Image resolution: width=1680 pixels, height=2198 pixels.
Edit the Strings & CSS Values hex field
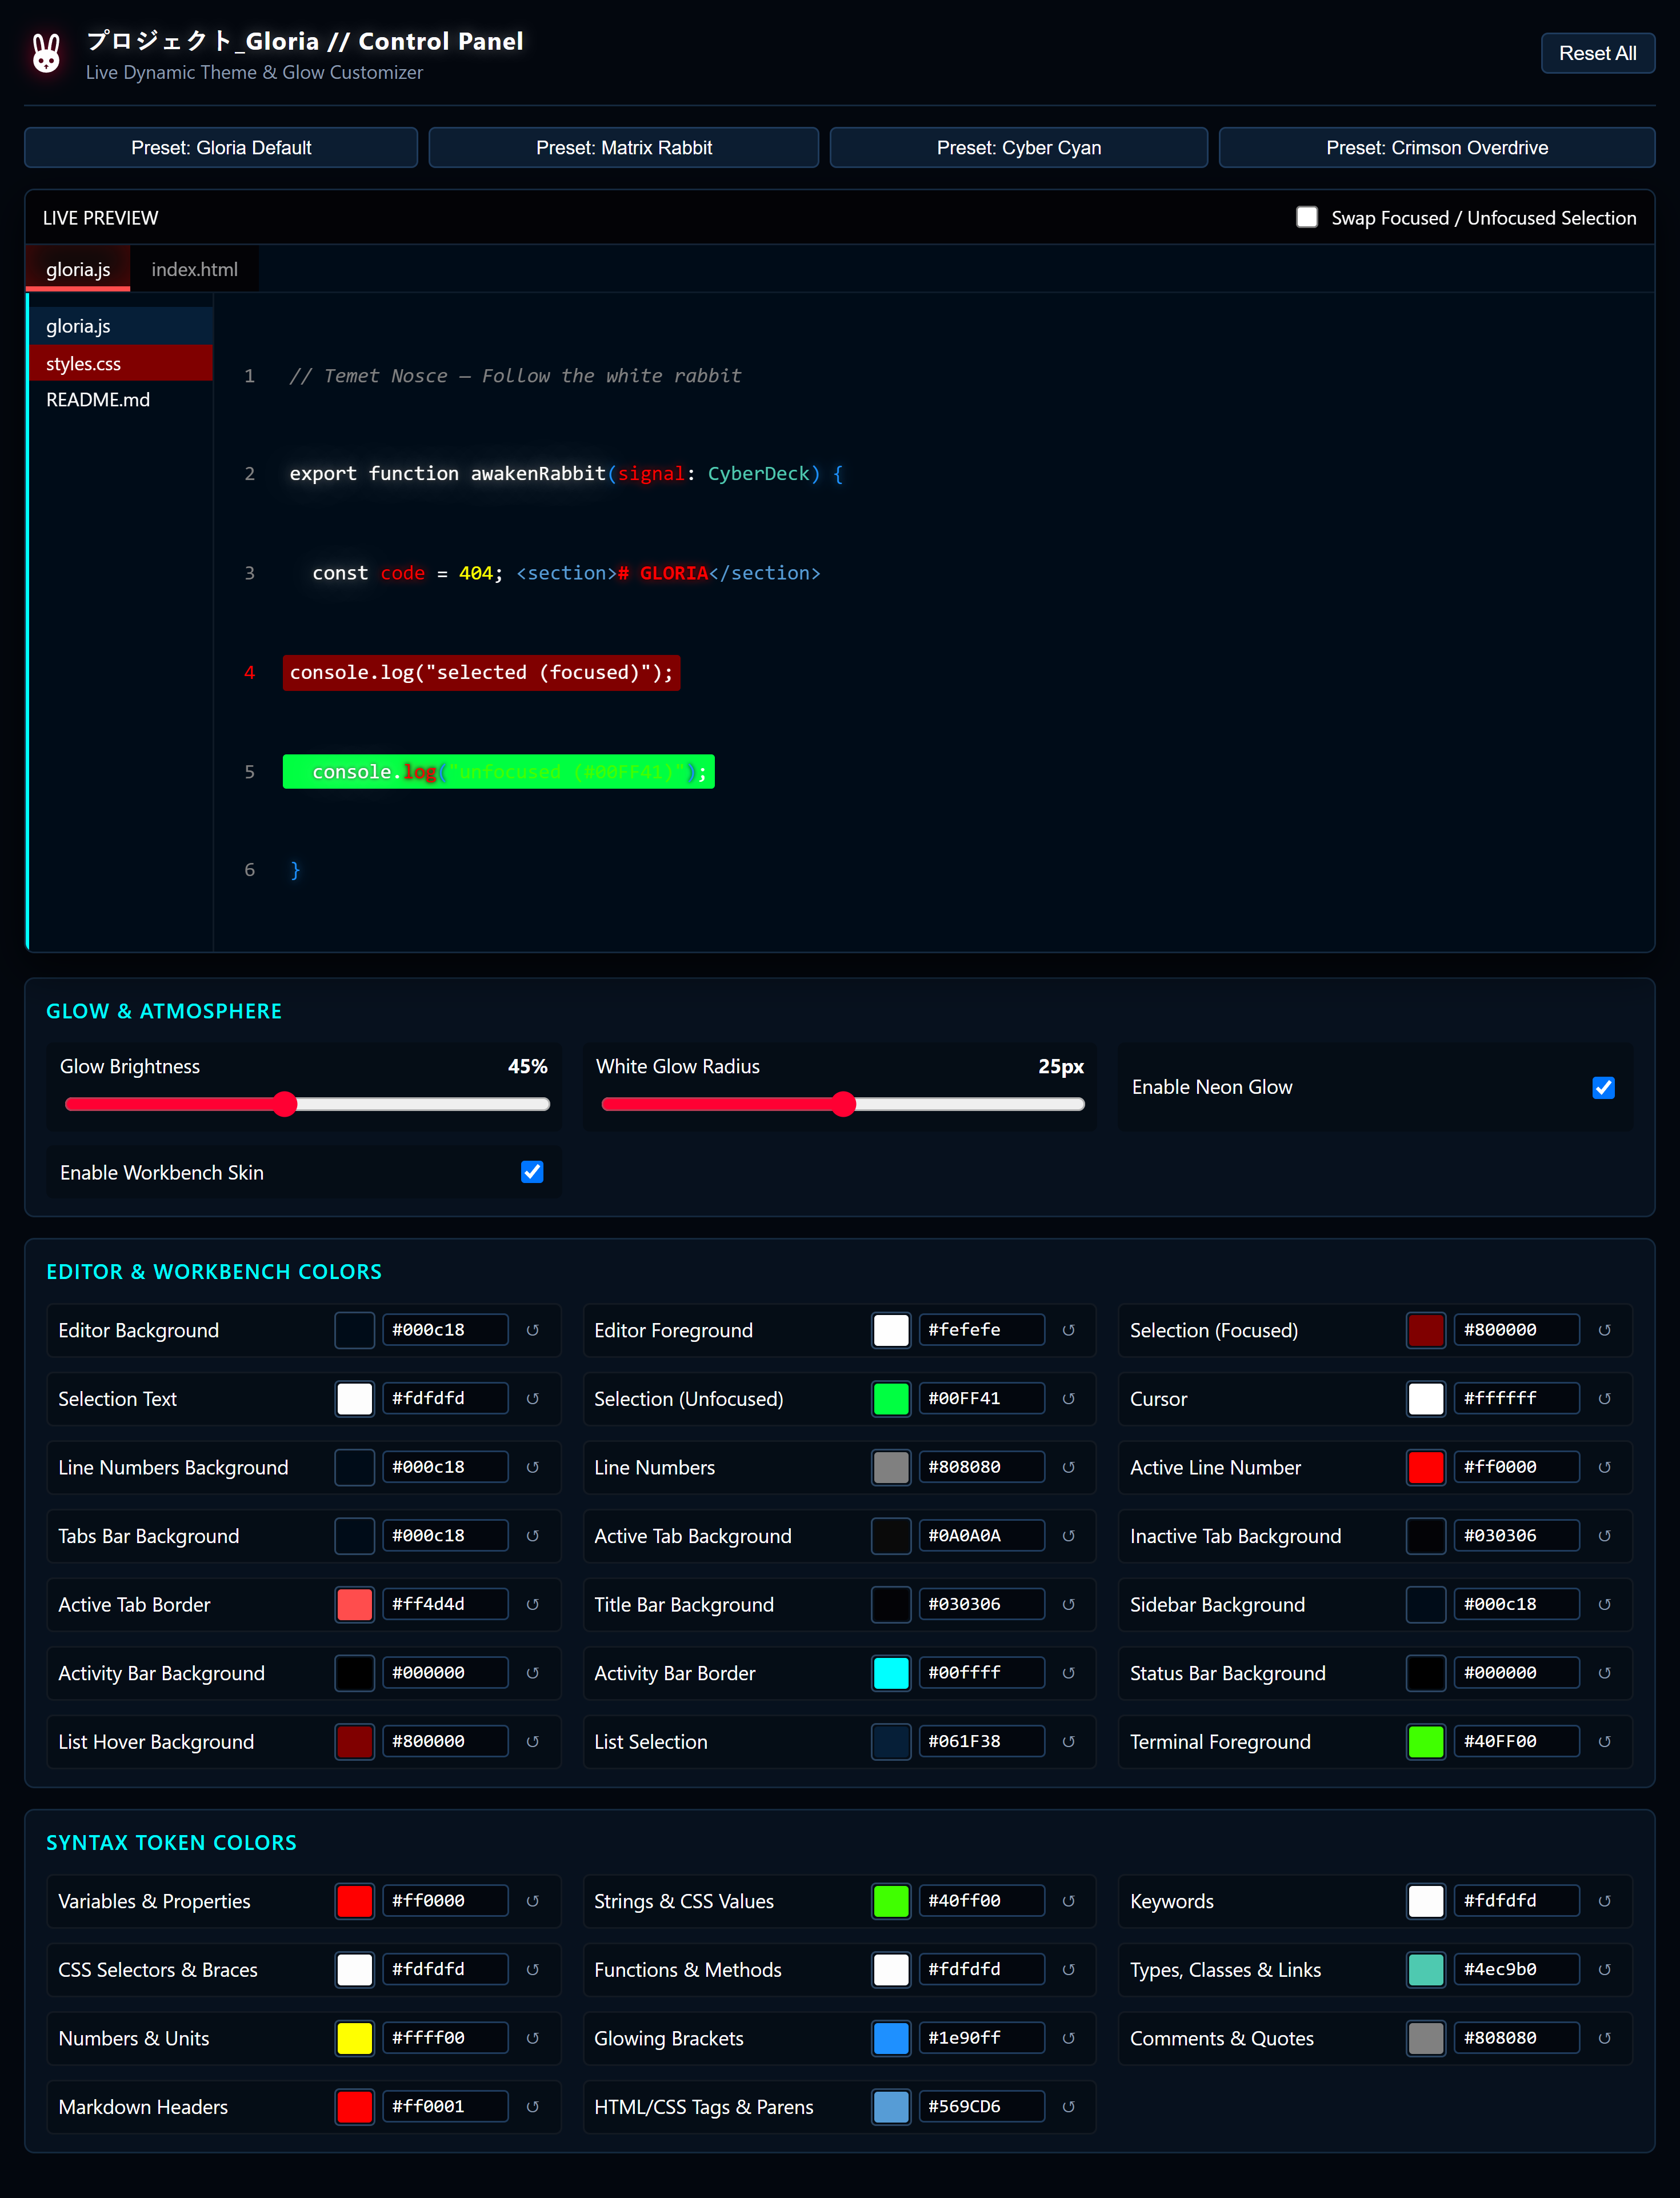982,1901
